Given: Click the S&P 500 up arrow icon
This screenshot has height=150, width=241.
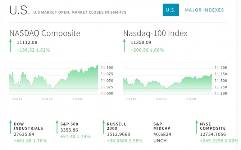Looking at the screenshot, I should click(x=57, y=127).
